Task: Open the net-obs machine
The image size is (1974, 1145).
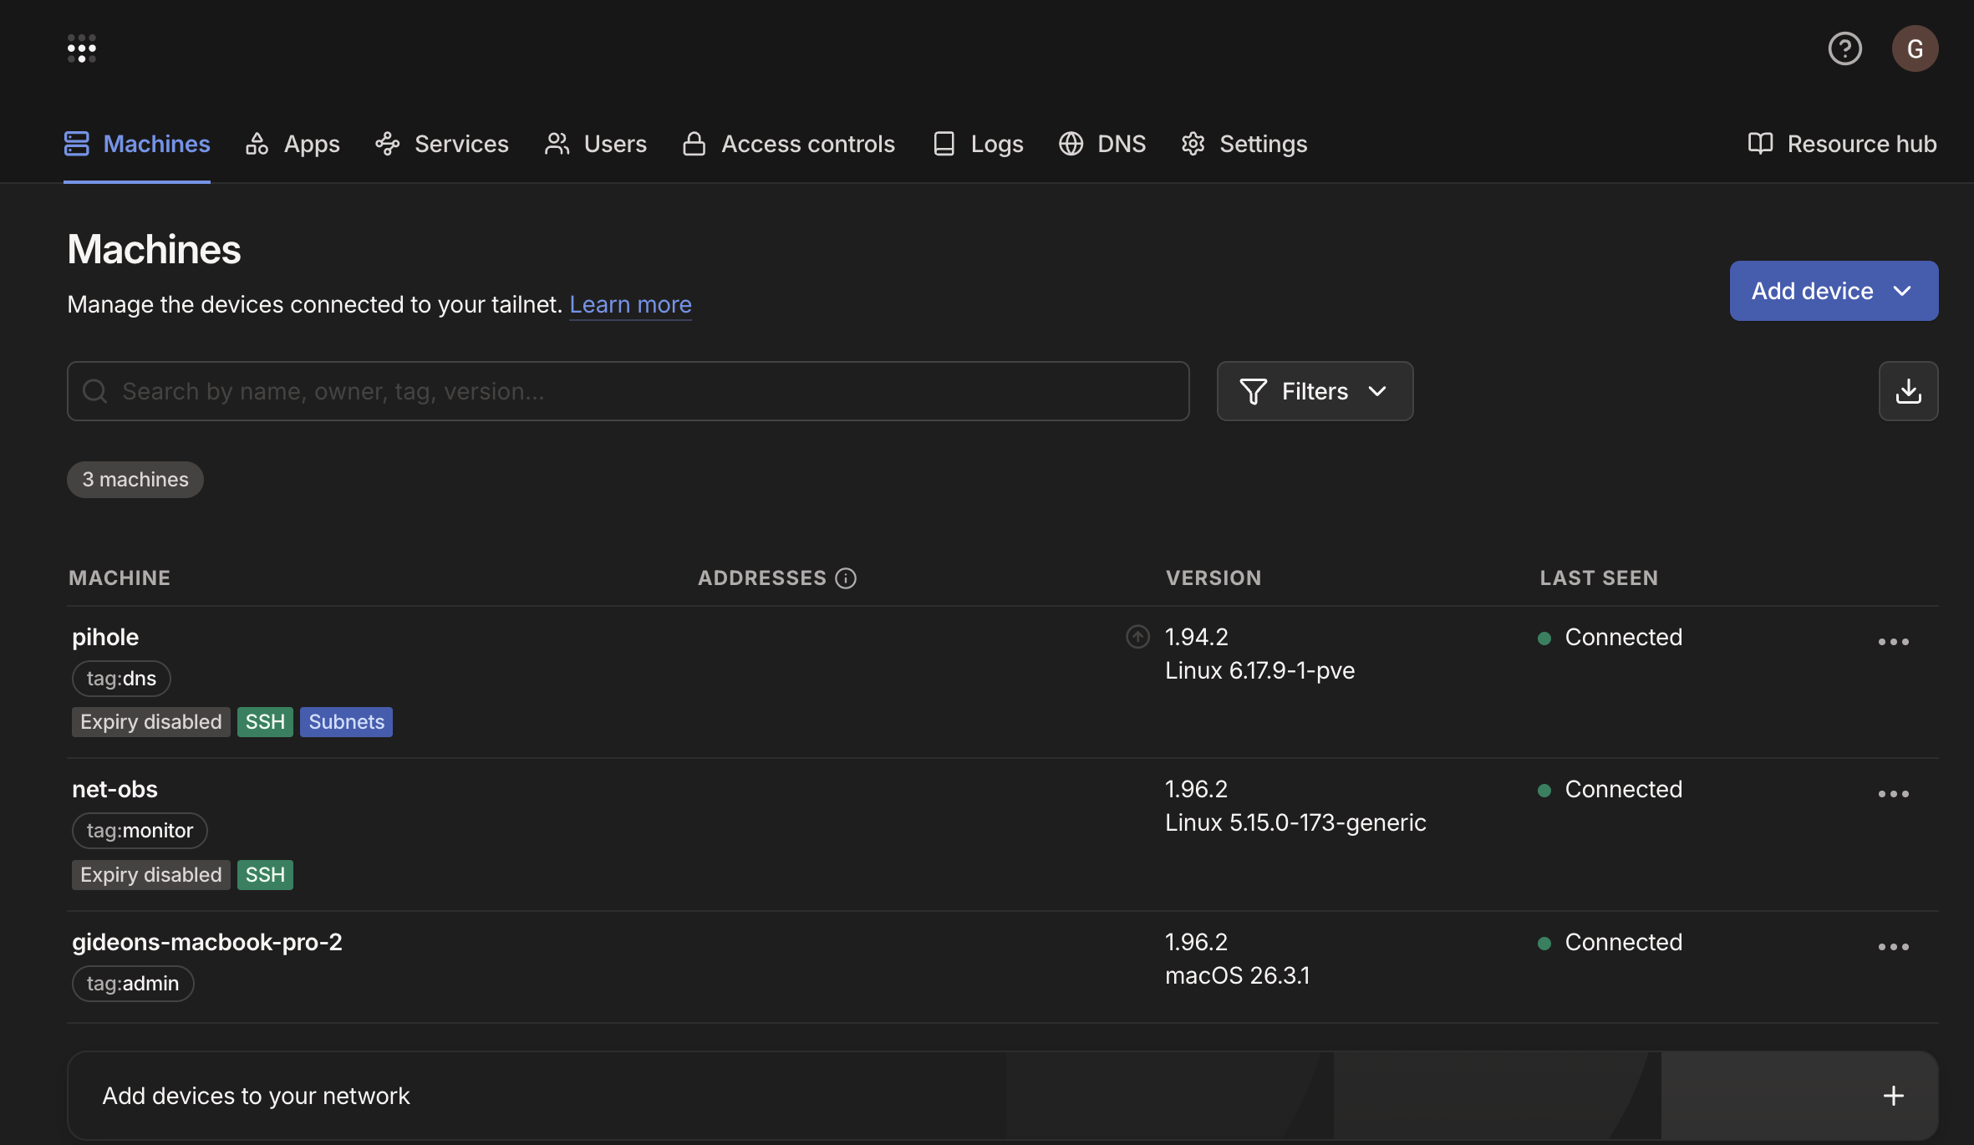Action: click(114, 789)
